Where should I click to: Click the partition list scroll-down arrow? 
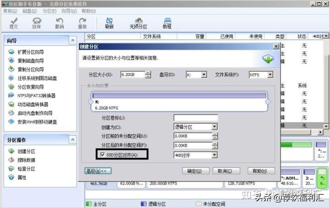326,126
